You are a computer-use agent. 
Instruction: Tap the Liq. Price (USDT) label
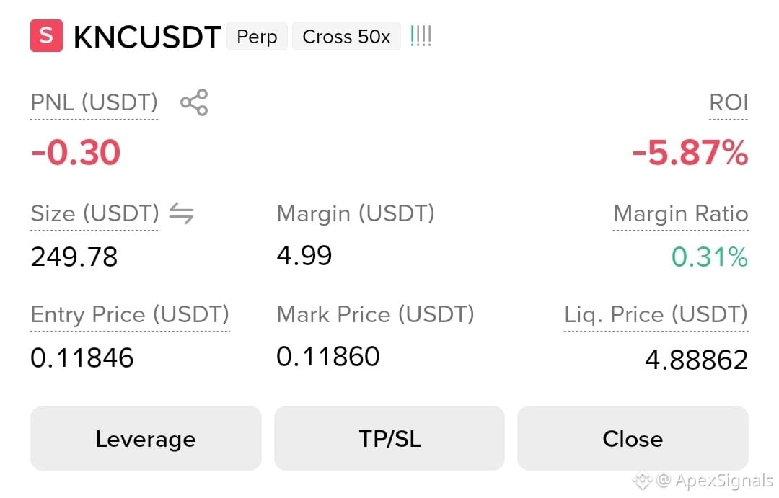(x=656, y=314)
